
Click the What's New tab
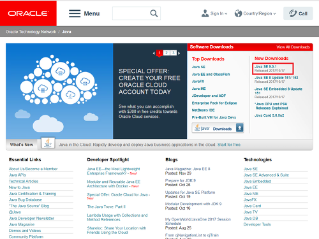click(x=22, y=145)
